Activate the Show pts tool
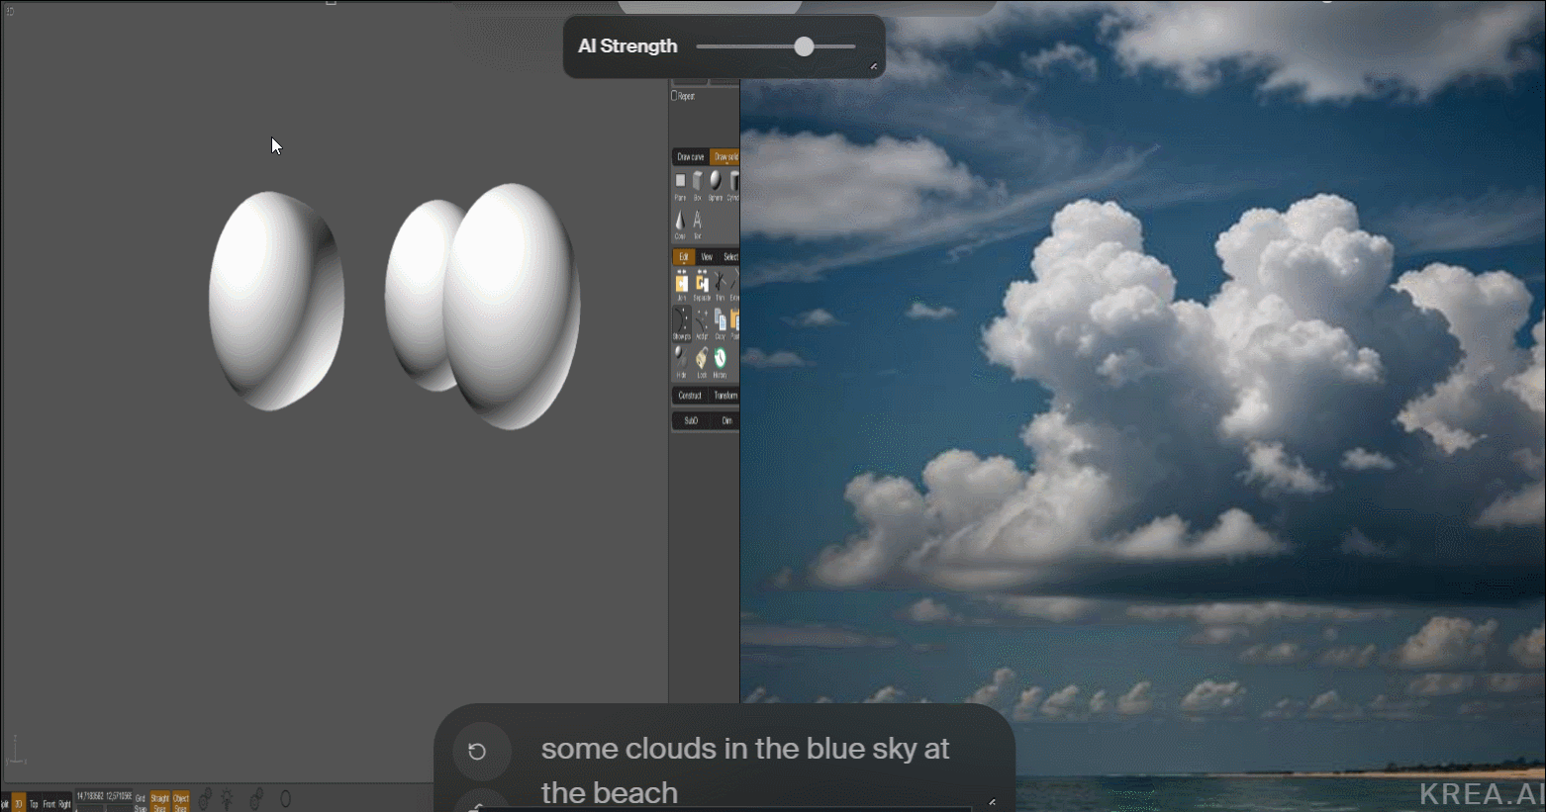Screen dimensions: 1546x812 681,323
